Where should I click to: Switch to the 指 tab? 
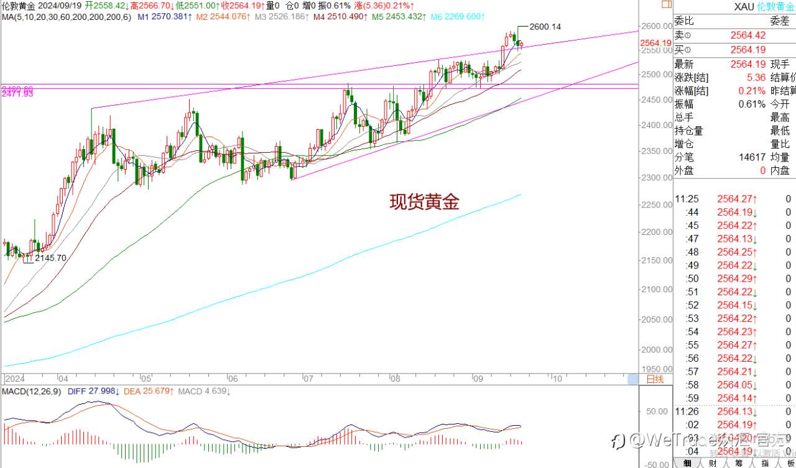[x=765, y=463]
